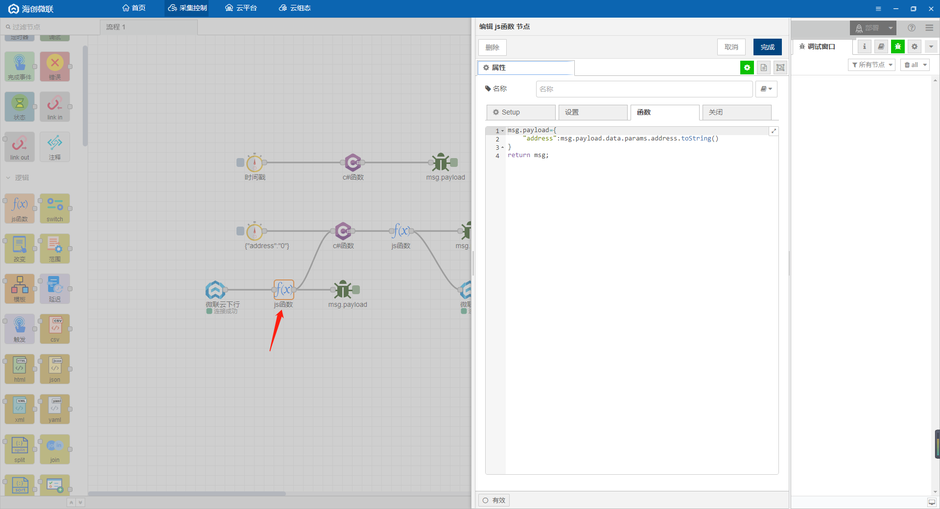Select the 时间戳 inject node on canvas
Screen dimensions: 940x509
point(255,162)
